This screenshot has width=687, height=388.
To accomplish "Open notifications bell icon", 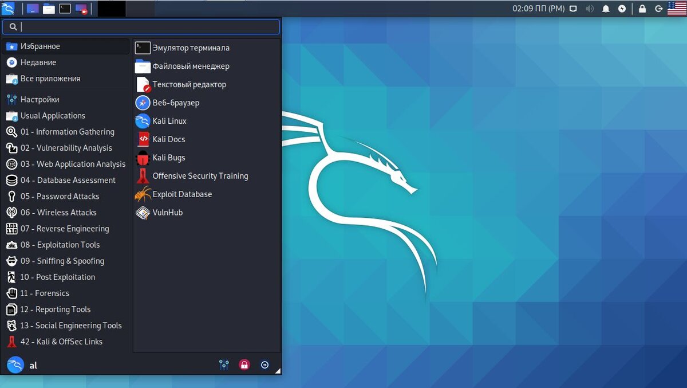I will point(606,9).
